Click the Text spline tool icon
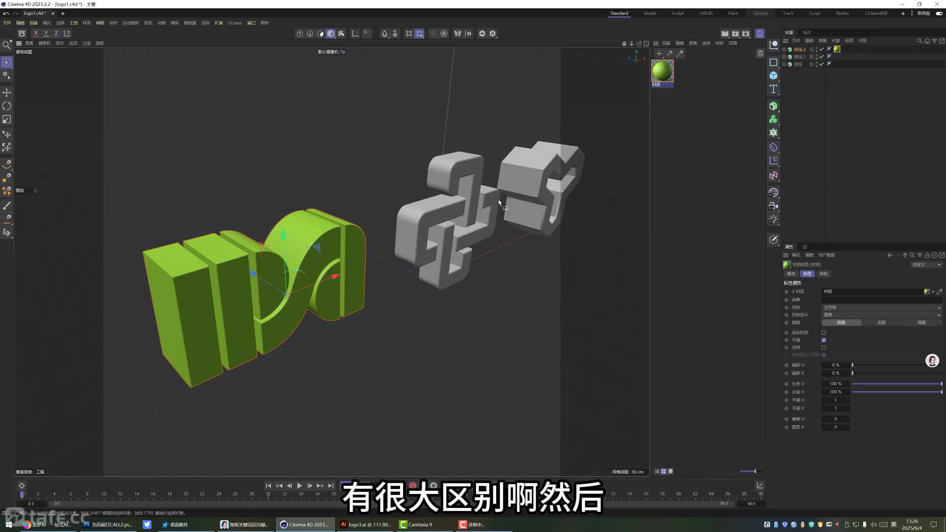 coord(774,89)
